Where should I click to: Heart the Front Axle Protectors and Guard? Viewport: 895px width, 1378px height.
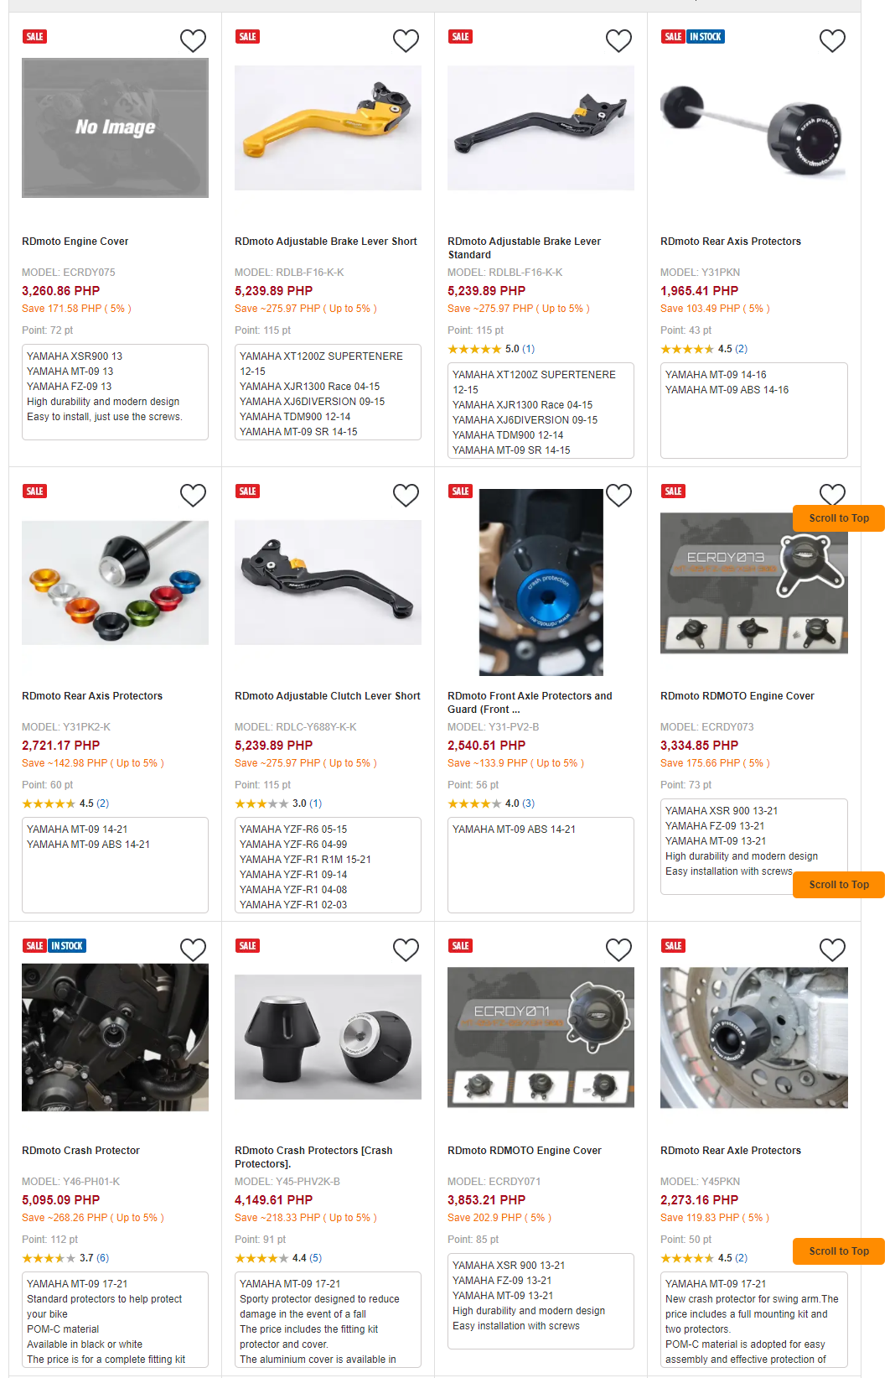[618, 495]
